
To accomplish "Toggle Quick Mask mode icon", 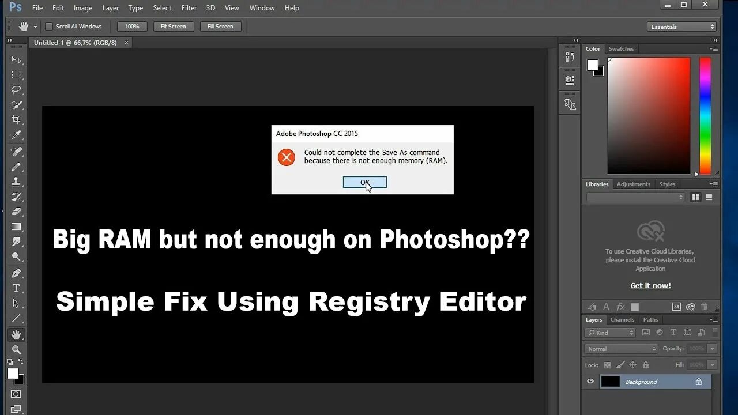I will (16, 394).
